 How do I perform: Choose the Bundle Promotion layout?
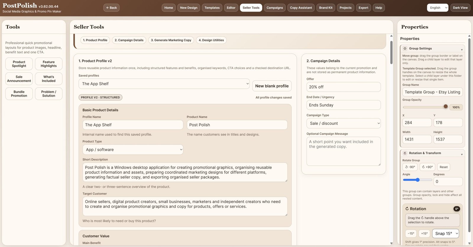(x=19, y=94)
